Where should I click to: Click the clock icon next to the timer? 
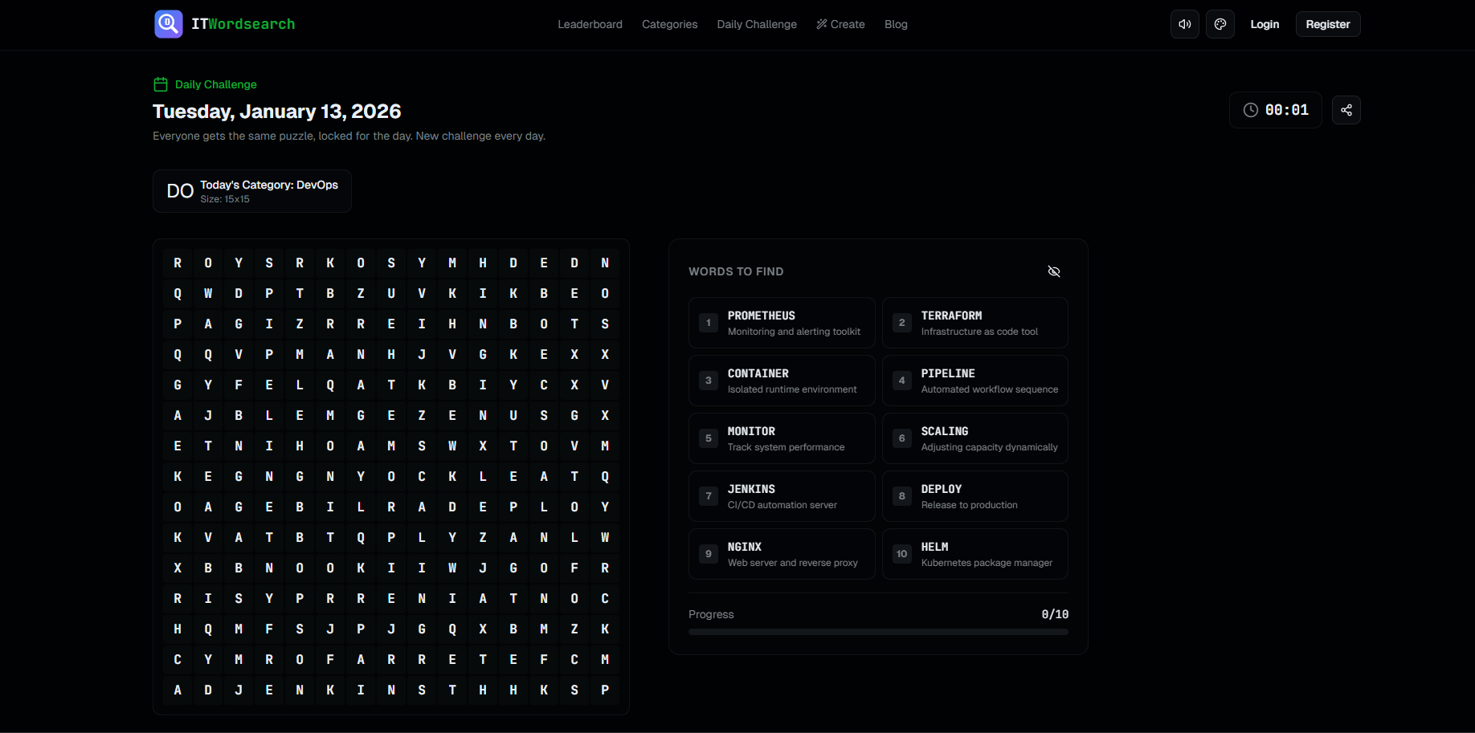(1250, 110)
